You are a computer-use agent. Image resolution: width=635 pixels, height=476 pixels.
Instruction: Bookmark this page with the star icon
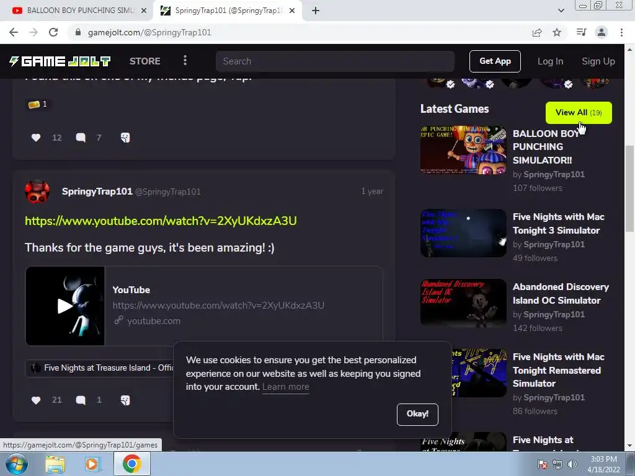point(557,32)
